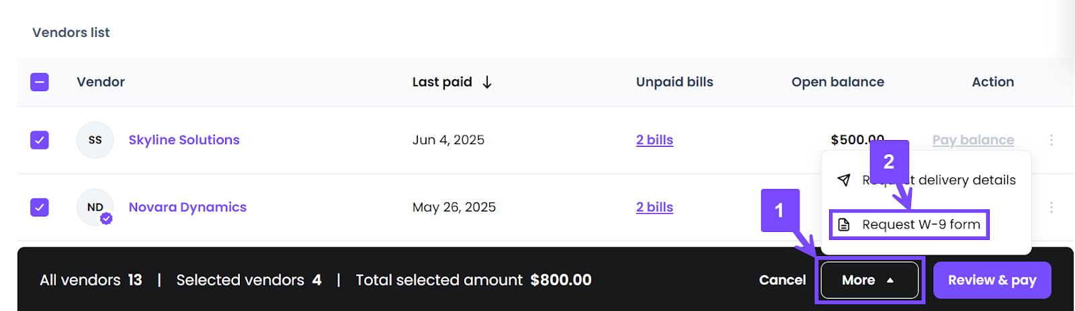Open the Novara Dynamics vendor link
Viewport: 1075px width, 311px height.
pos(187,207)
